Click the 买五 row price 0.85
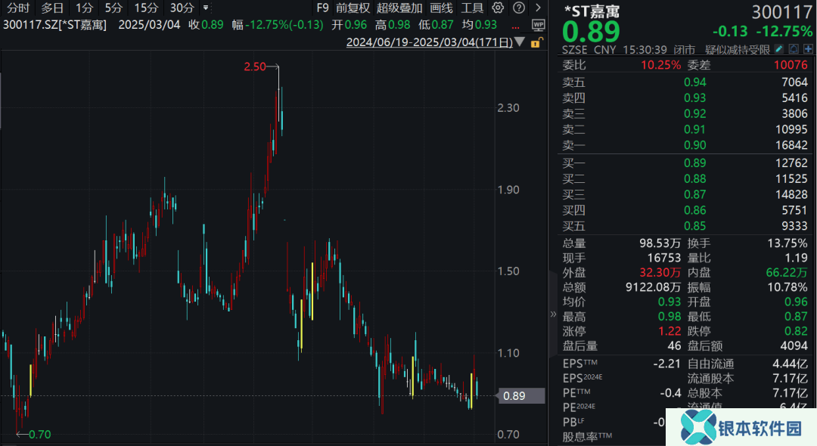The width and height of the screenshot is (817, 446). (x=695, y=226)
